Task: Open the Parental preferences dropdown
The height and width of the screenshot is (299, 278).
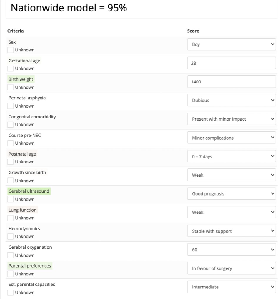Action: coord(232,268)
